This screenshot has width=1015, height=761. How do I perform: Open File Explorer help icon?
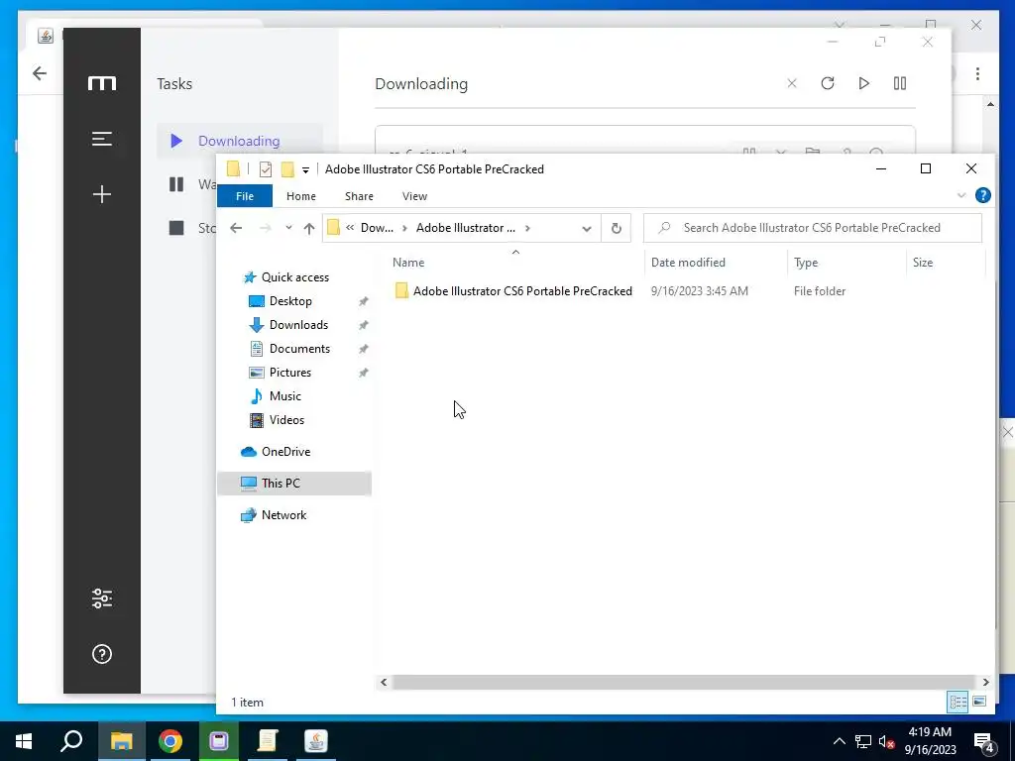982,195
